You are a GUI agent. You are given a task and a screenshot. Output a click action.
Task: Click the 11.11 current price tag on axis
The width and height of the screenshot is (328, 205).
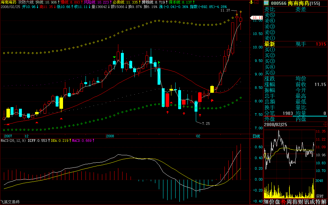click(257, 18)
